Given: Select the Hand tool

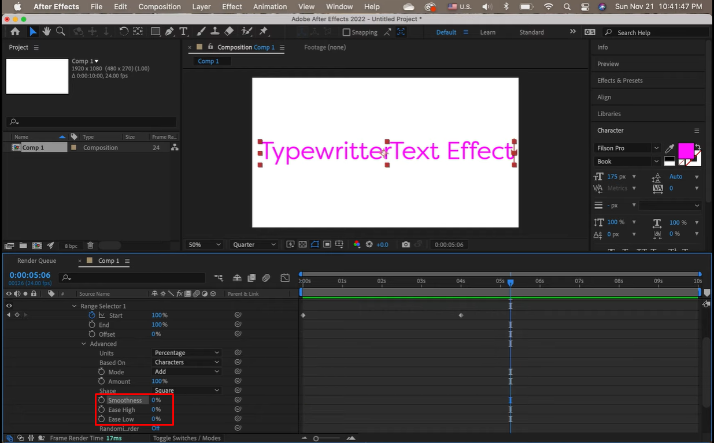Looking at the screenshot, I should pos(47,32).
